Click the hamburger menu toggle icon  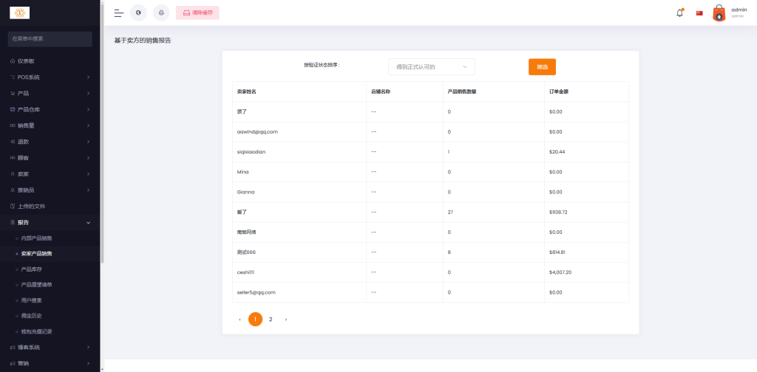click(x=118, y=13)
